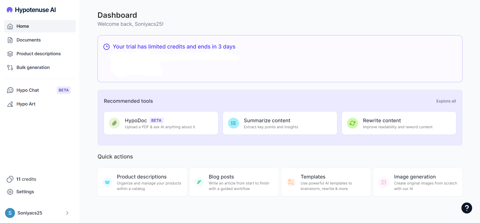Click the Hypo Chat speech bubble icon
480x223 pixels.
point(10,90)
